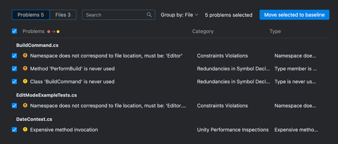Focus the Search input field
This screenshot has height=144, width=338.
pos(119,15)
